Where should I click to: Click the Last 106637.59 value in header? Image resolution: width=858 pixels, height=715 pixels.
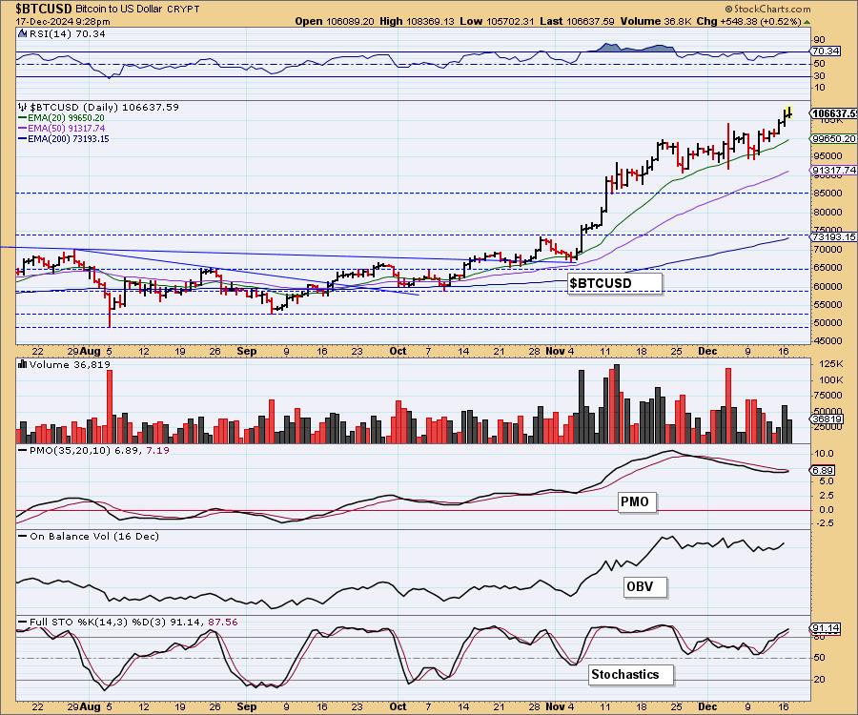pyautogui.click(x=577, y=21)
